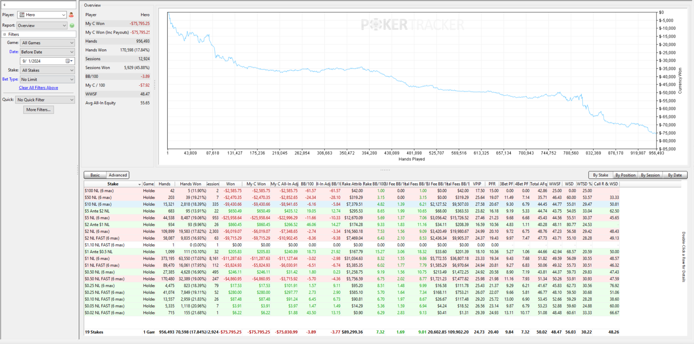The width and height of the screenshot is (694, 344).
Task: Collapse the left sidebar using arrow icon
Action: [x=4, y=5]
